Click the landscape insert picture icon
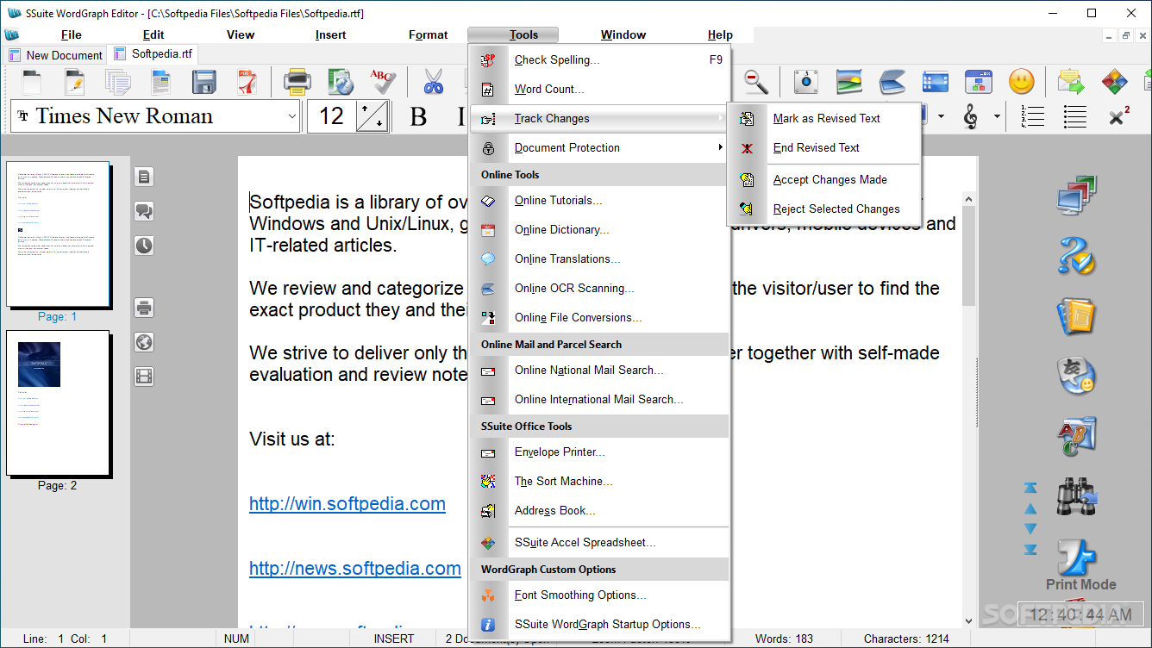The image size is (1152, 648). [x=849, y=82]
